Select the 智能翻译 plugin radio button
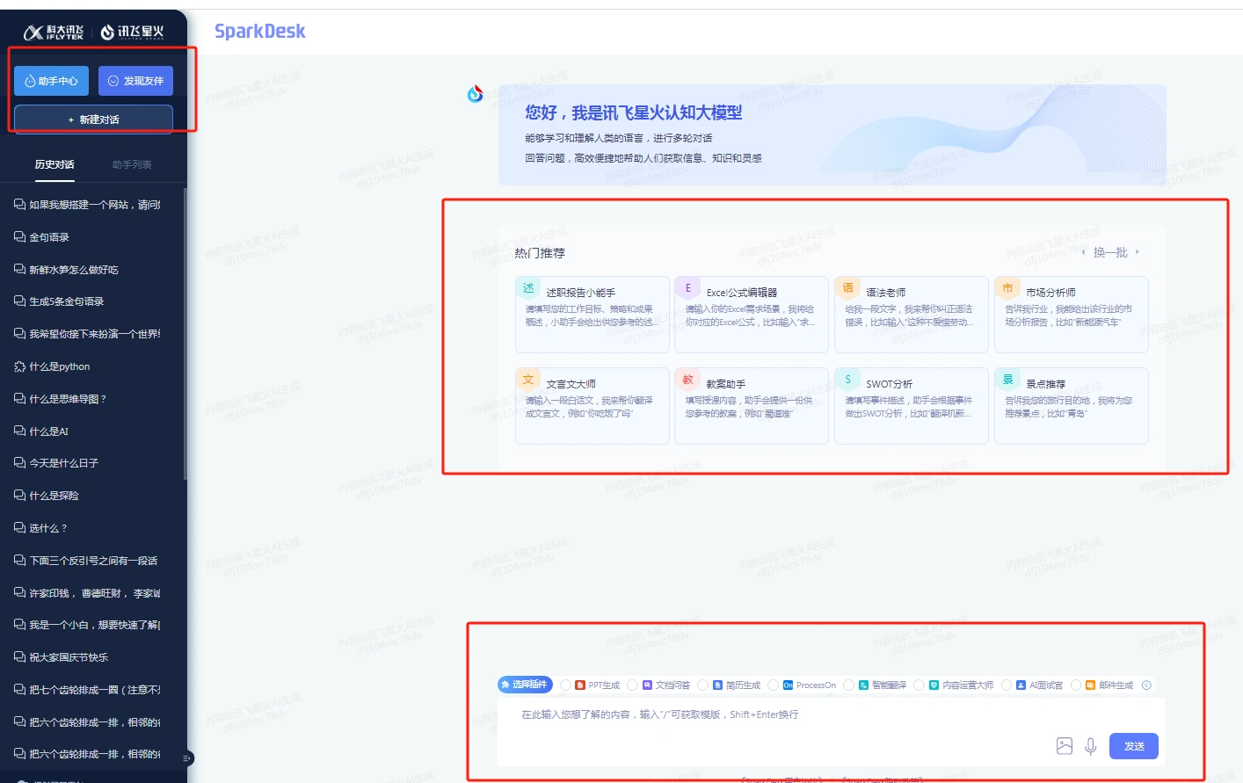This screenshot has height=783, width=1243. click(848, 685)
